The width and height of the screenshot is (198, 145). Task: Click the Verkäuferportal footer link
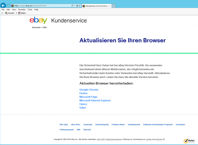134,125
